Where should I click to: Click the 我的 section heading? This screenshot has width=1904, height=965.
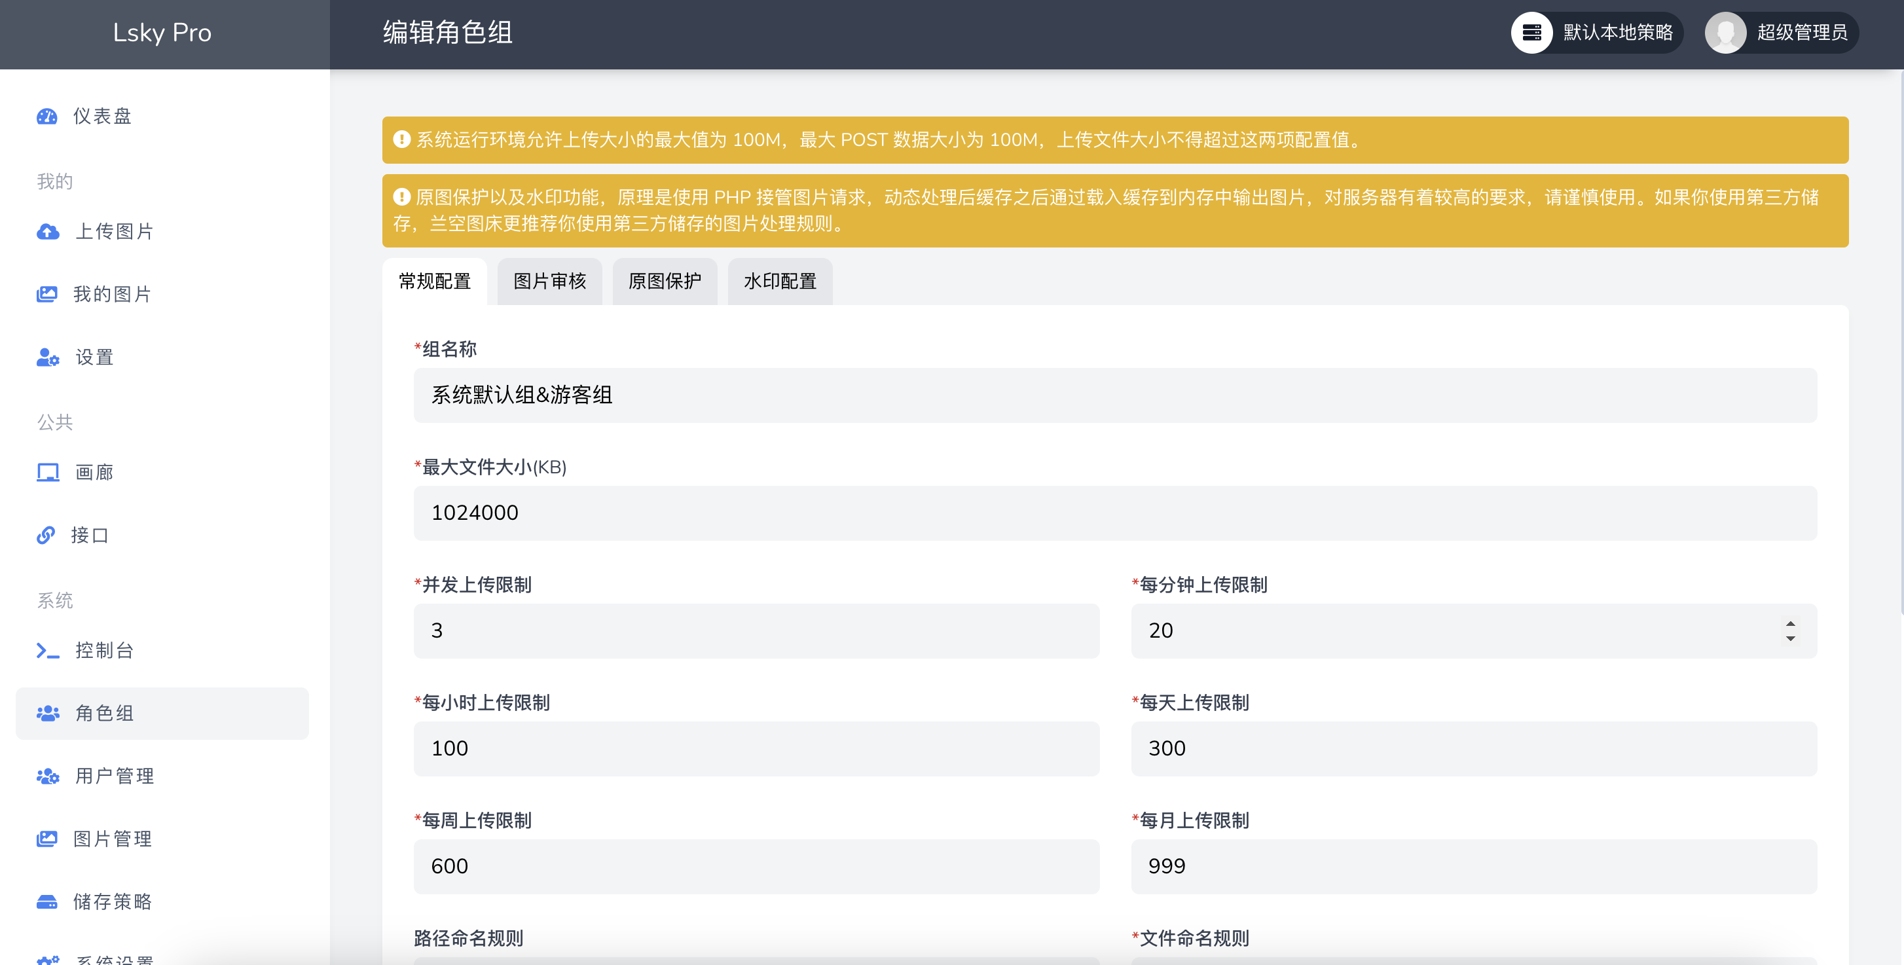[x=55, y=181]
